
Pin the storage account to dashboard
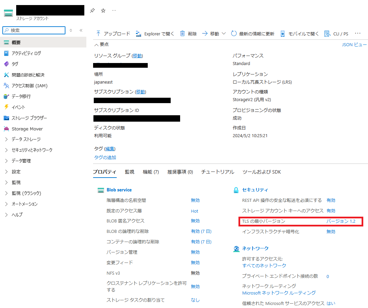[x=92, y=10]
